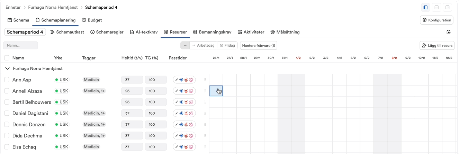The image size is (459, 154).
Task: Click the day-shift sun icon for Dida Dechma
Action: click(181, 136)
